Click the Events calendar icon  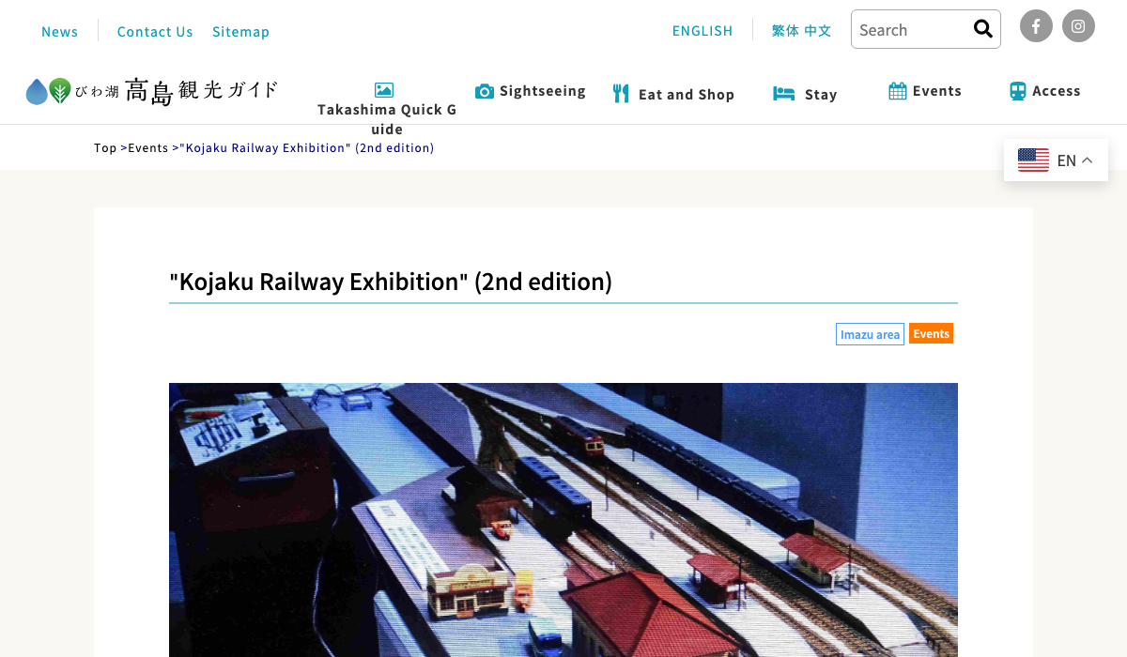898,91
